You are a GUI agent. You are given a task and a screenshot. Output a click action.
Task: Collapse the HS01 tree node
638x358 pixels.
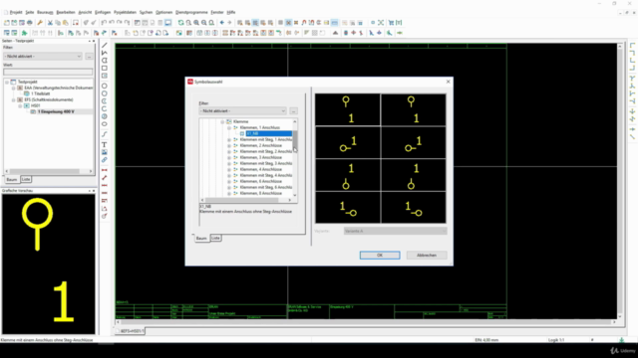pos(20,106)
